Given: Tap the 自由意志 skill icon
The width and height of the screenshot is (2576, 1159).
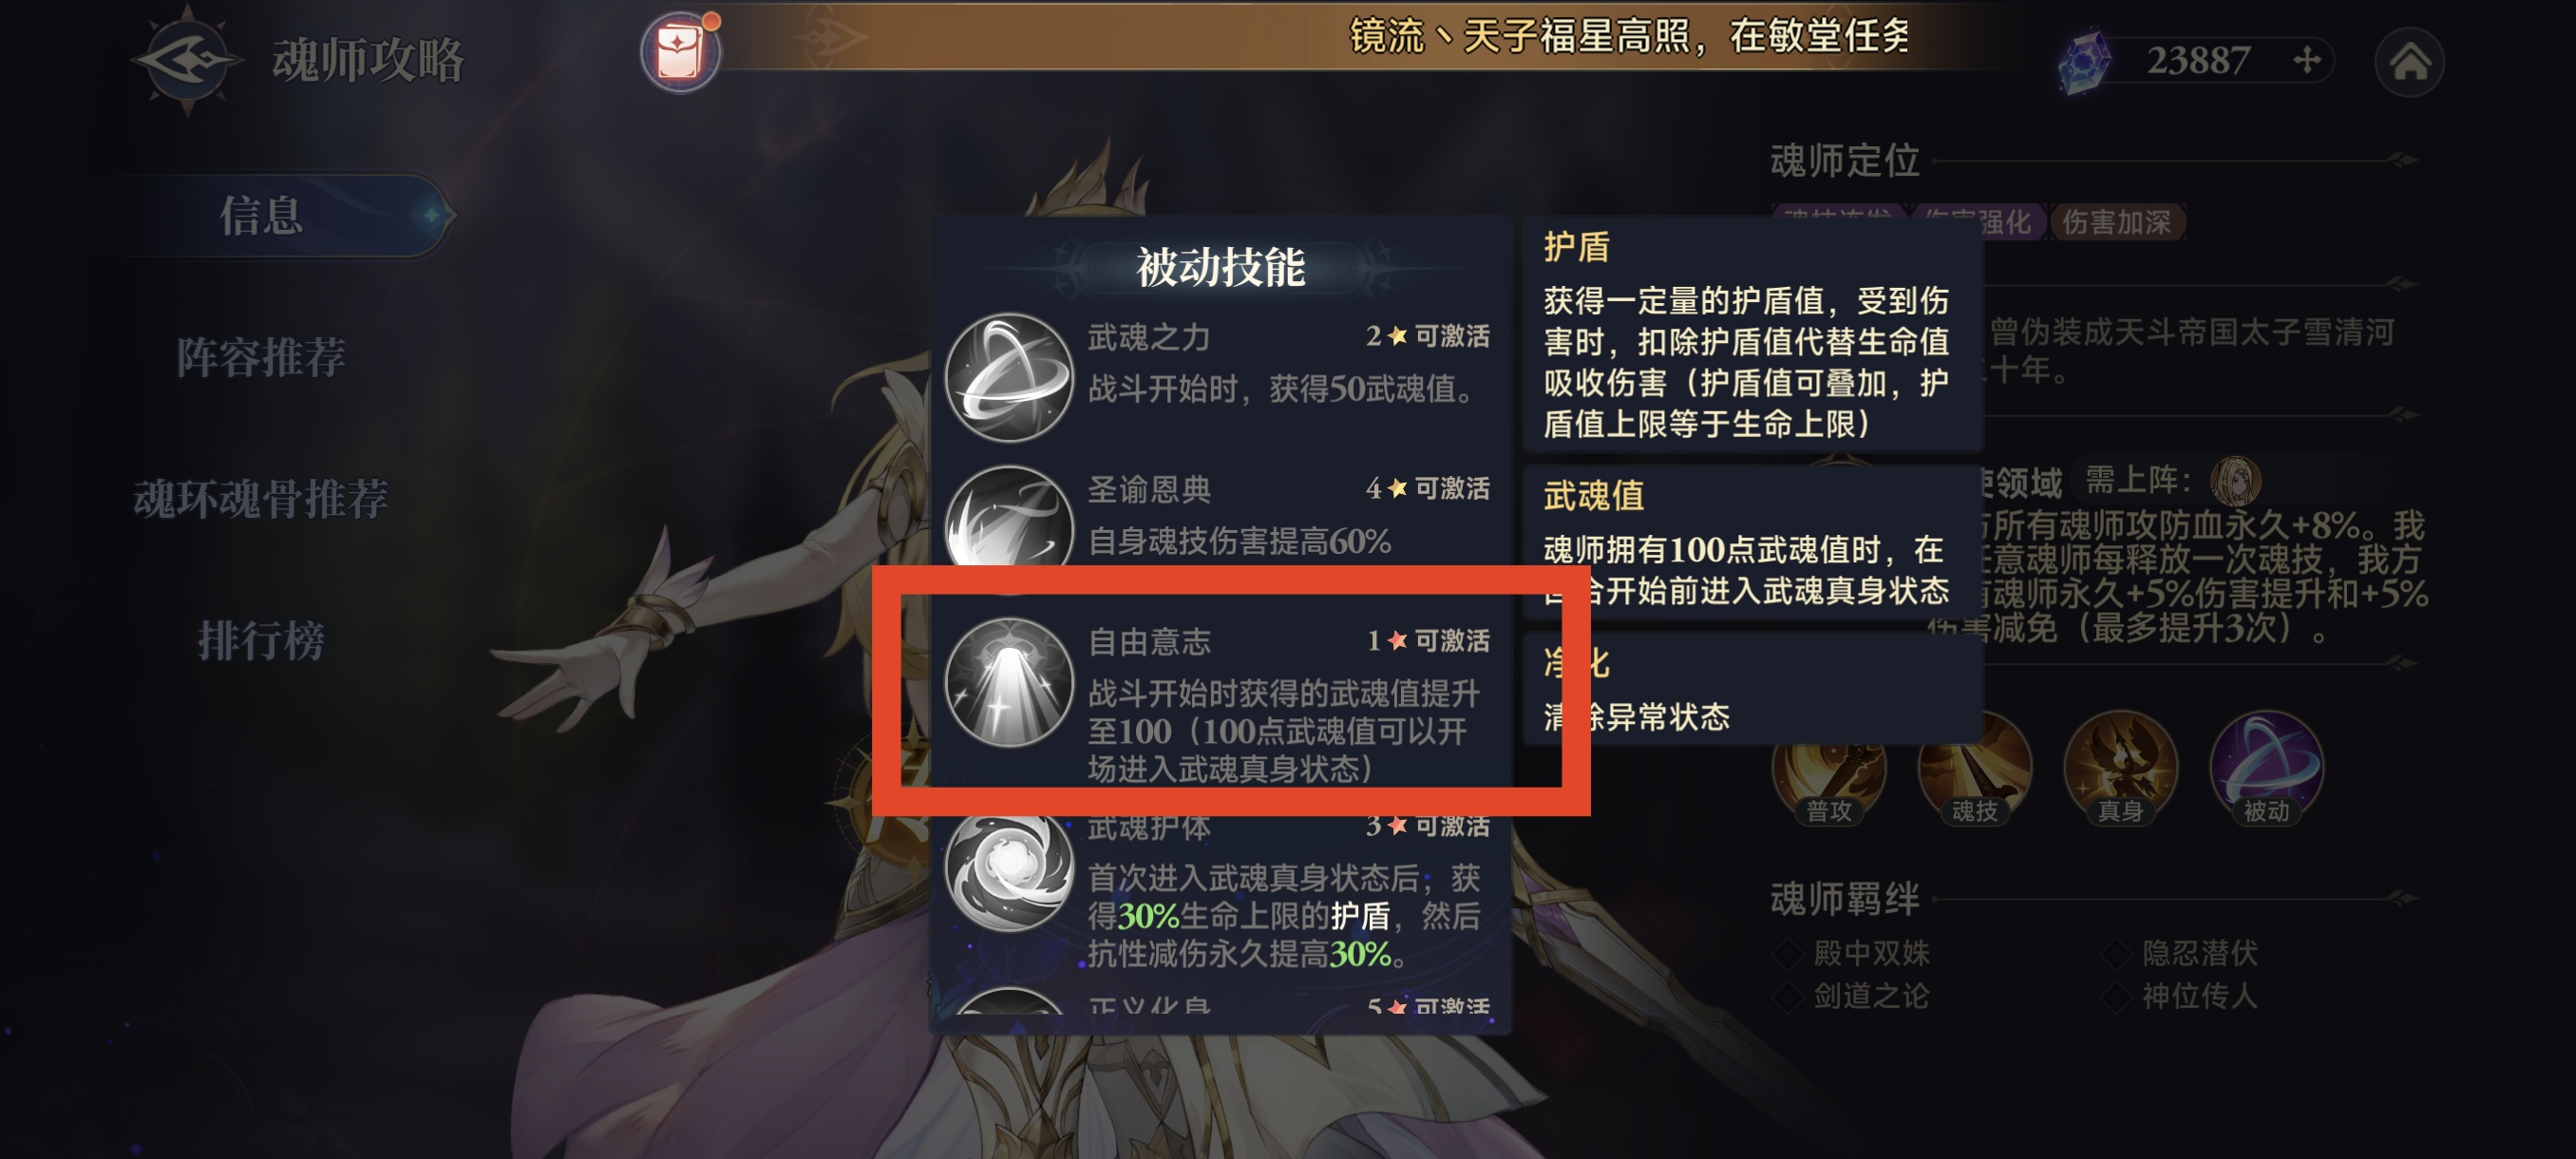Looking at the screenshot, I should [x=1009, y=682].
